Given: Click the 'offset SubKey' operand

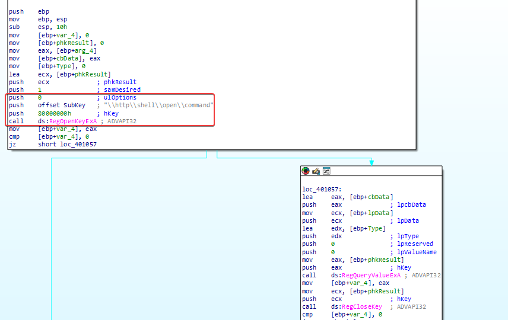Looking at the screenshot, I should 62,105.
